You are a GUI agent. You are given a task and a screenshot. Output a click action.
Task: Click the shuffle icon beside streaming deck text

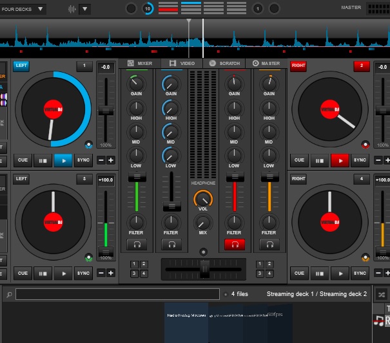click(x=382, y=295)
